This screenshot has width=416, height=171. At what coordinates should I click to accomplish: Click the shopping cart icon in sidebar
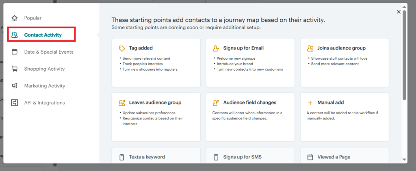(15, 69)
